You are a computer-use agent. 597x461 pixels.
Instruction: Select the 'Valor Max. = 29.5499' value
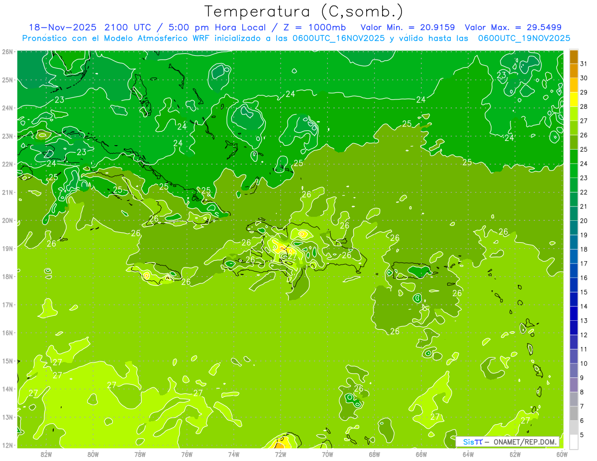[513, 27]
